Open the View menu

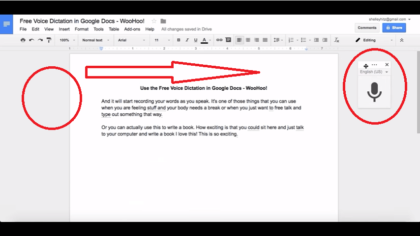49,29
